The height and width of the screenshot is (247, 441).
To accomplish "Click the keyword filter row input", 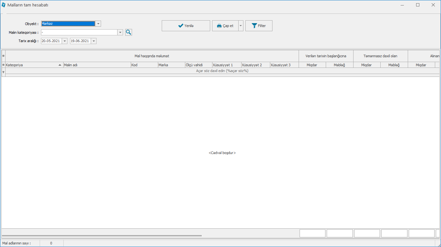I will pyautogui.click(x=222, y=71).
